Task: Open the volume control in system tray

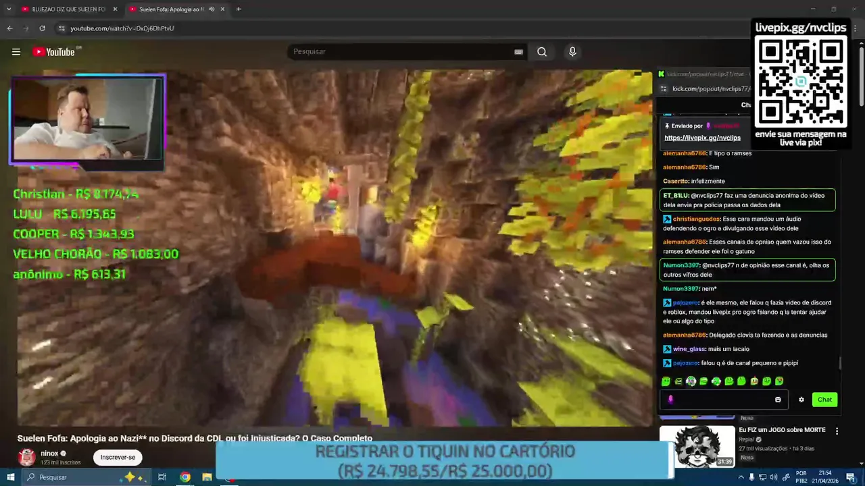Action: (x=773, y=477)
